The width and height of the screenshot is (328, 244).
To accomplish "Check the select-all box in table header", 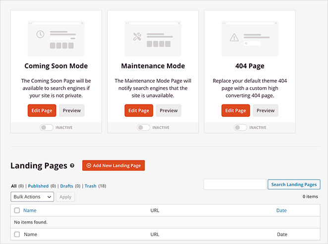I will tap(17, 210).
